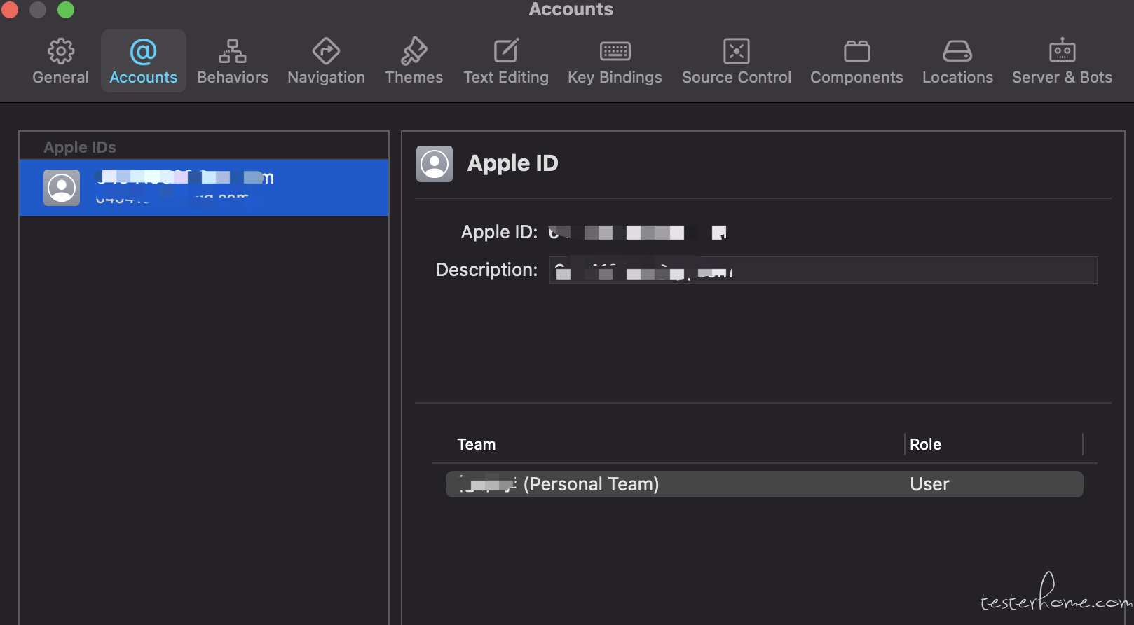
Task: Select the Personal Team row
Action: [765, 484]
